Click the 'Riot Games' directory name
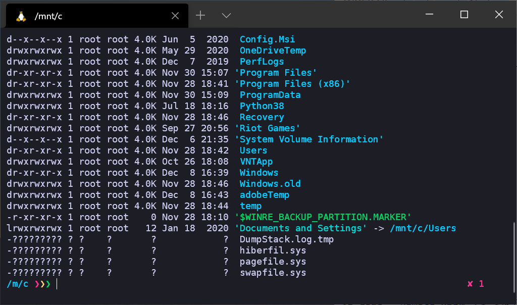 pos(268,128)
